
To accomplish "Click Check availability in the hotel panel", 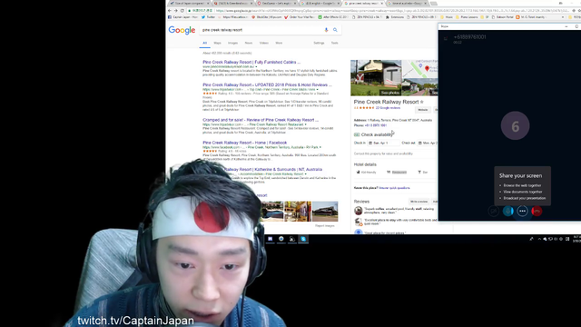I will click(376, 134).
